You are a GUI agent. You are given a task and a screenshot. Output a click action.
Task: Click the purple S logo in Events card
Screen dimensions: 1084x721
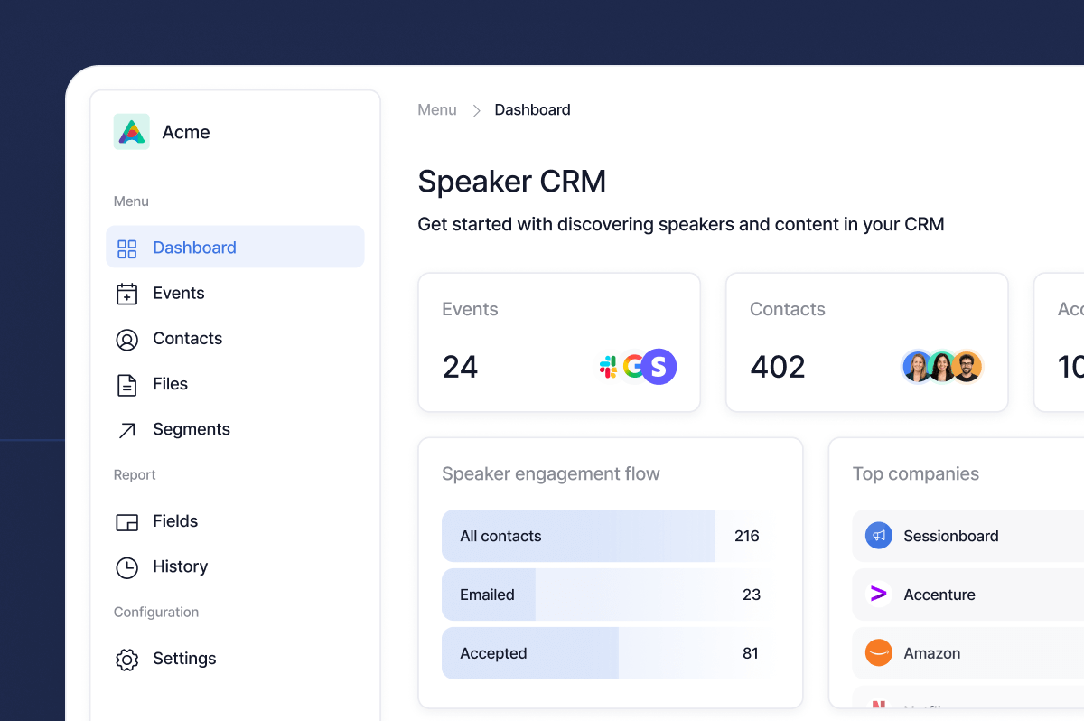pyautogui.click(x=659, y=367)
